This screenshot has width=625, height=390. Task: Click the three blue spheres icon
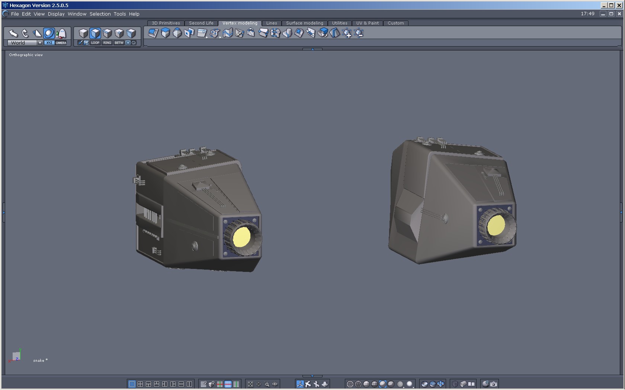[x=441, y=384]
